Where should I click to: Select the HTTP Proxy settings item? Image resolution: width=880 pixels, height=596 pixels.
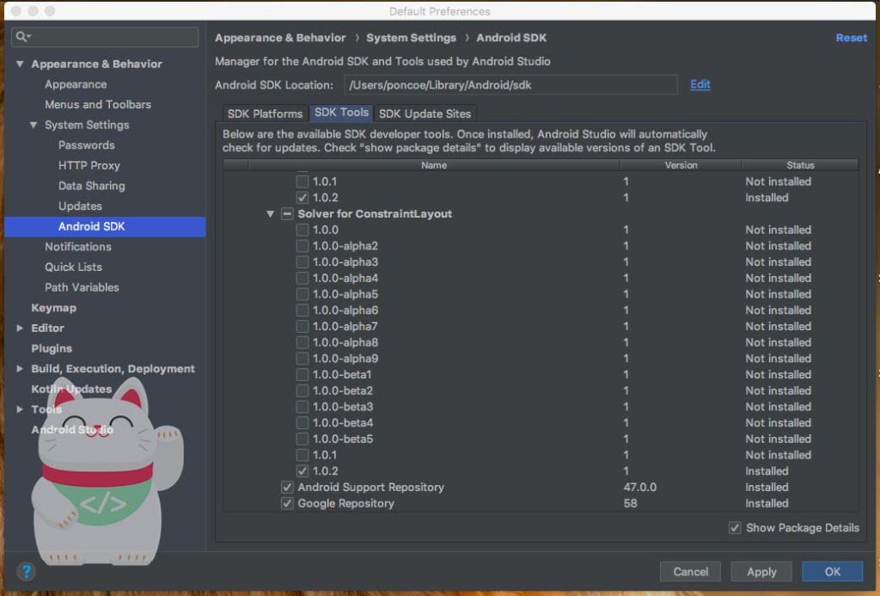pyautogui.click(x=89, y=165)
